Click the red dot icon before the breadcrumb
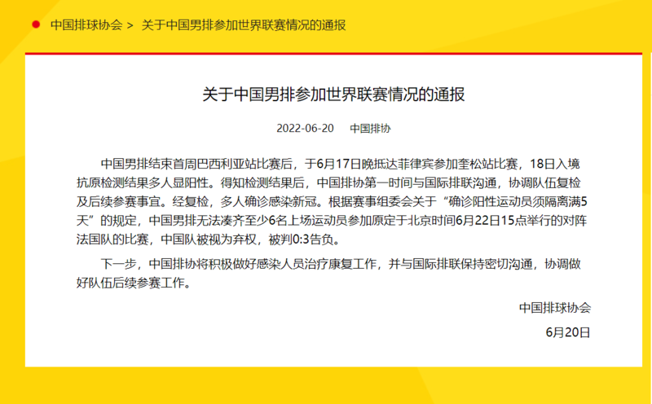 pos(35,24)
